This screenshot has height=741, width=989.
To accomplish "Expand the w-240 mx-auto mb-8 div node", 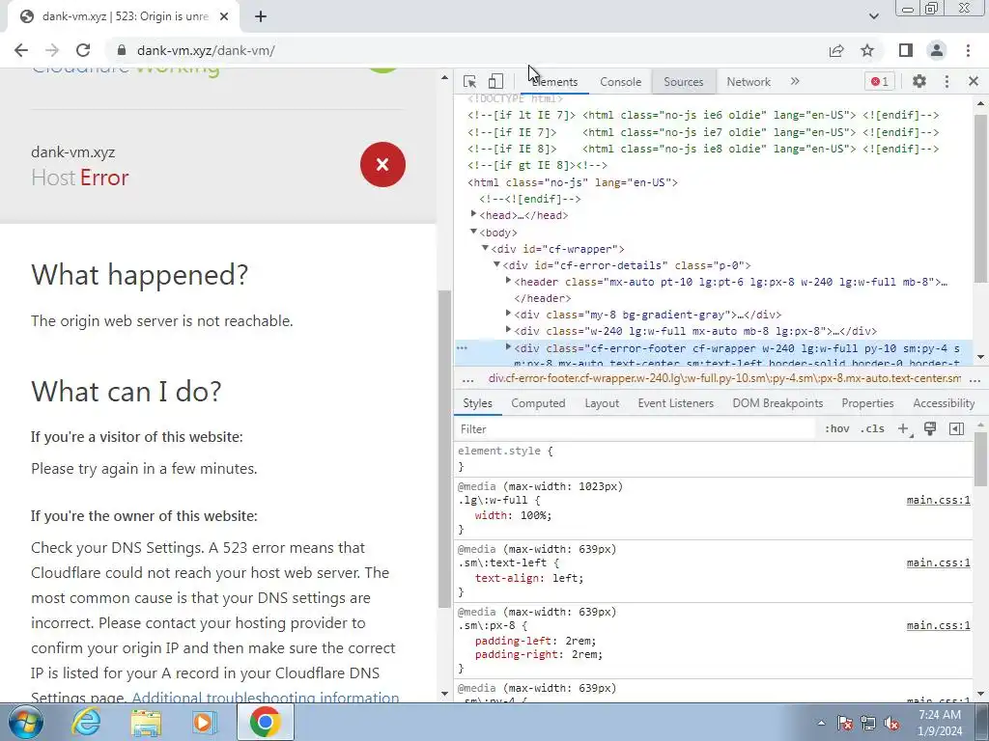I will (x=508, y=330).
